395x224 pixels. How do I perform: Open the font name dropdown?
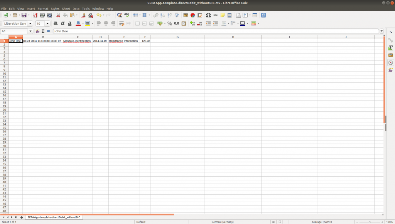30,23
